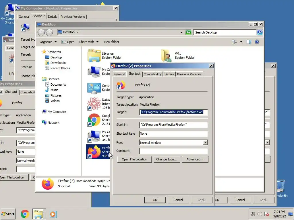Click the Explorer forward navigation arrow
Screen dimensions: 294x220
point(49,32)
